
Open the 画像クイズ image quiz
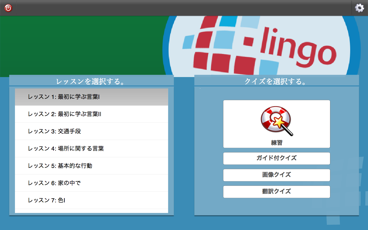point(277,175)
